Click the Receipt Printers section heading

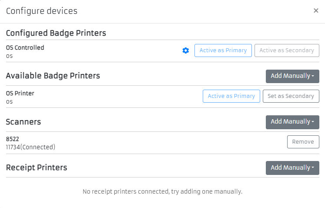37,168
